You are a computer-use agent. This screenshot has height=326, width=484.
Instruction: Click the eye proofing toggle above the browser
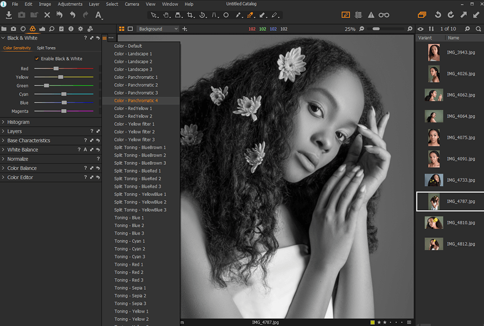point(420,29)
